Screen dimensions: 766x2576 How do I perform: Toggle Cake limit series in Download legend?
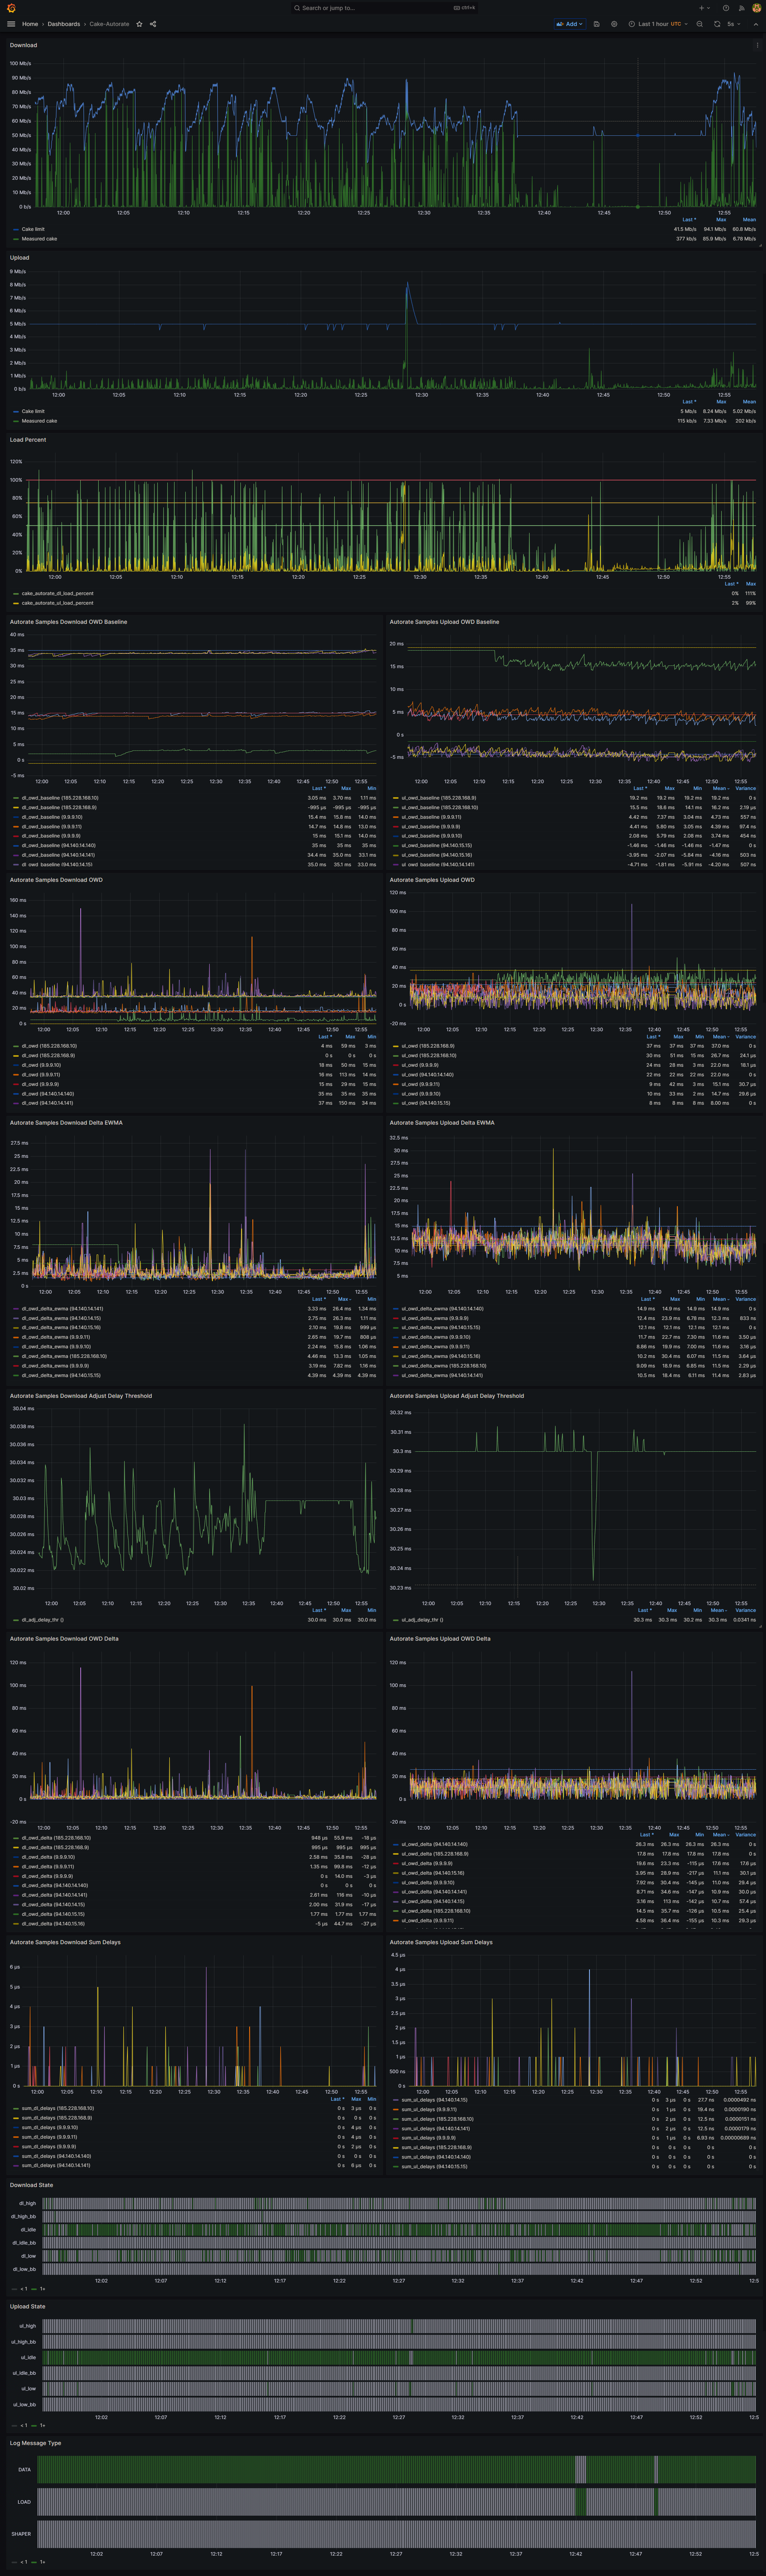pyautogui.click(x=33, y=229)
